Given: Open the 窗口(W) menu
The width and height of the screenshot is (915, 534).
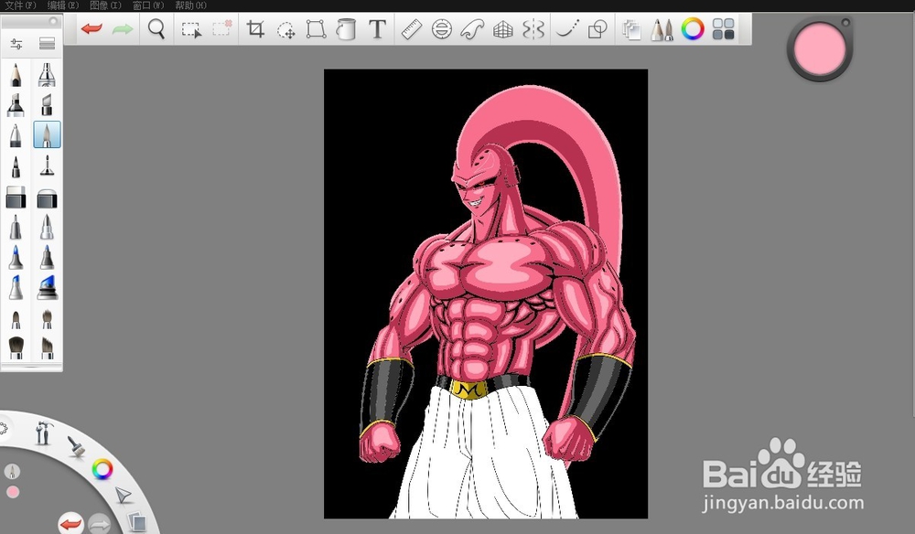Looking at the screenshot, I should [148, 5].
